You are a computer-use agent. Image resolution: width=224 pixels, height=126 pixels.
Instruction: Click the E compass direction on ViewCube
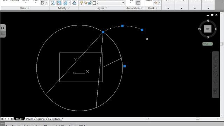[216, 29]
